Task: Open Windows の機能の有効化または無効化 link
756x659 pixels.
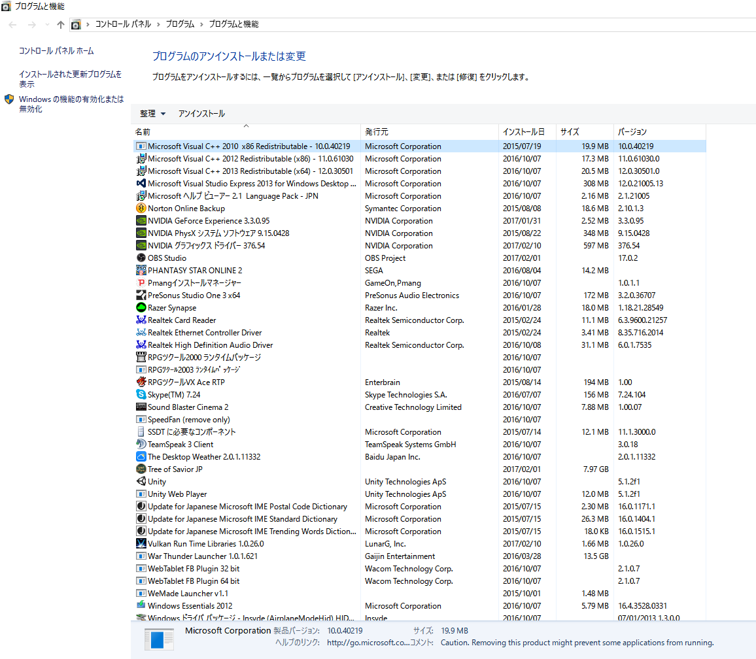Action: (71, 104)
